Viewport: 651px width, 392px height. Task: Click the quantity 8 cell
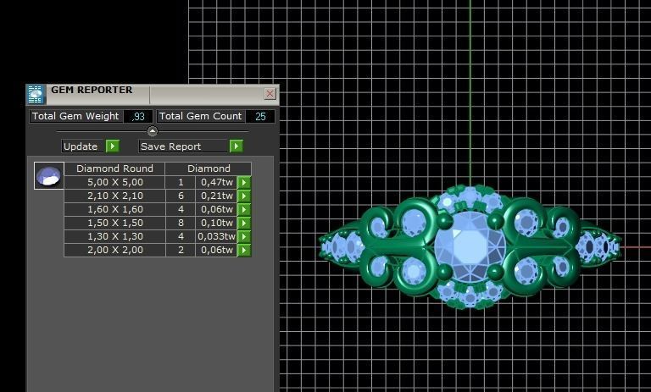tap(181, 223)
